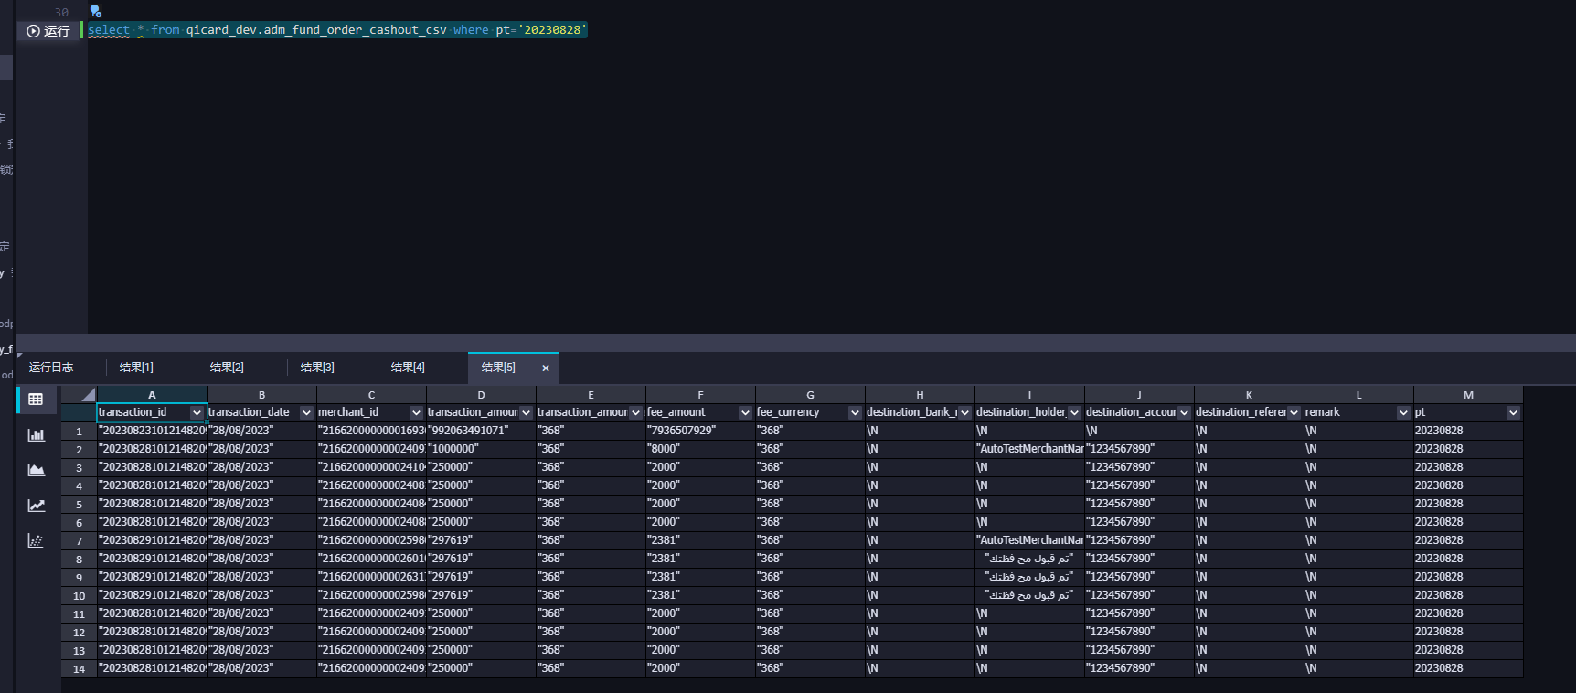Select column B header
Screen dimensions: 1576x693
pyautogui.click(x=261, y=395)
